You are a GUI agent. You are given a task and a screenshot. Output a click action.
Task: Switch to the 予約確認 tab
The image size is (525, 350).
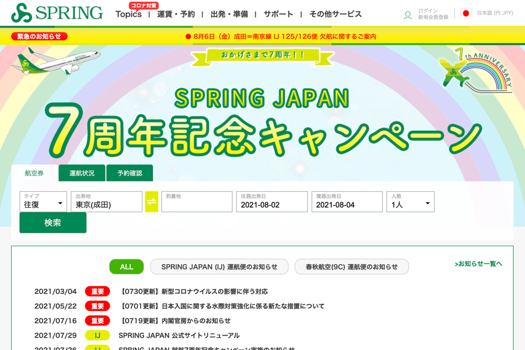point(129,173)
